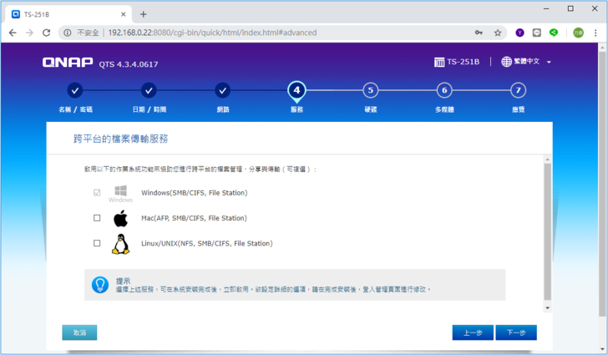This screenshot has width=608, height=355.
Task: Click the 下一步 next button
Action: 515,332
